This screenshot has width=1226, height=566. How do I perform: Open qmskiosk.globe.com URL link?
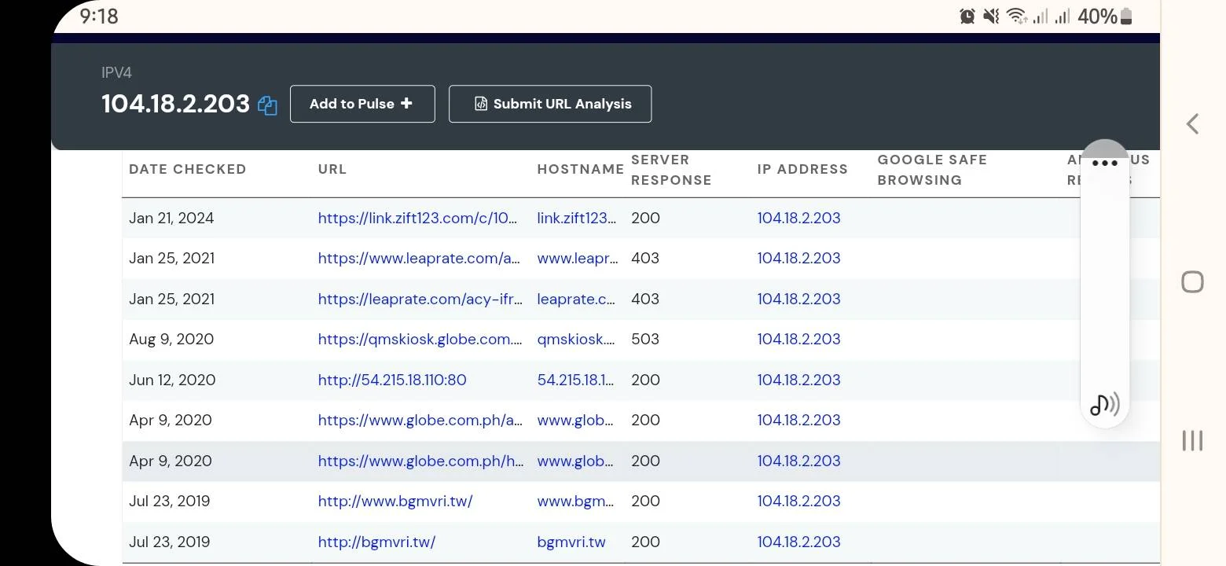(420, 339)
